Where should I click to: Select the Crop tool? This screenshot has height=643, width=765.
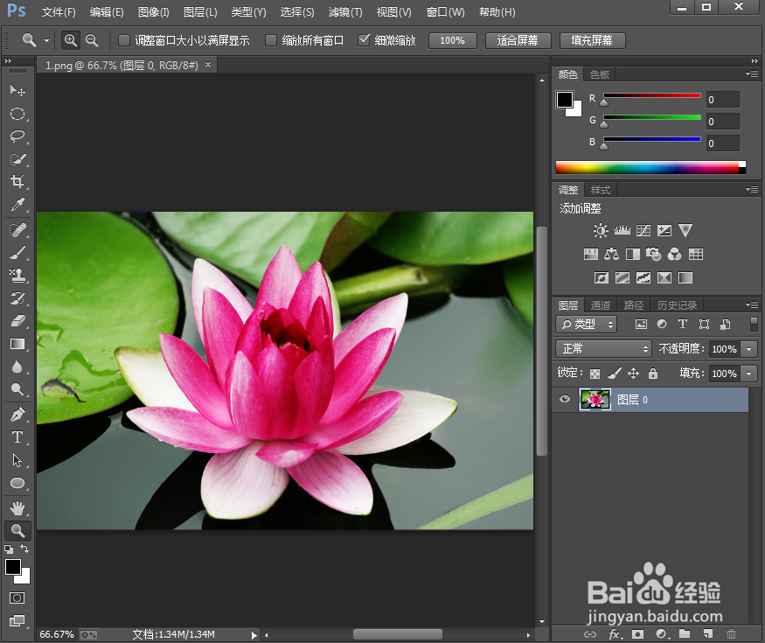[x=17, y=182]
